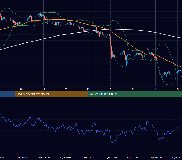Click the 12/6 00:00 label on indicator axis
The image size is (182, 160).
(x=111, y=157)
